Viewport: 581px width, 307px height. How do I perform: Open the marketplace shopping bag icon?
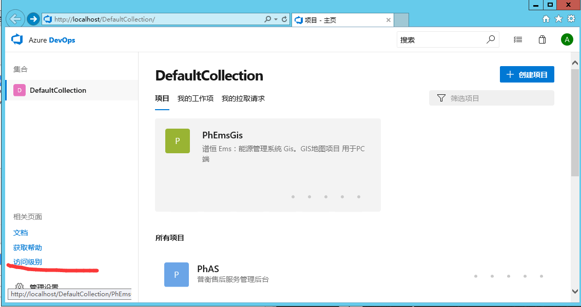coord(542,39)
